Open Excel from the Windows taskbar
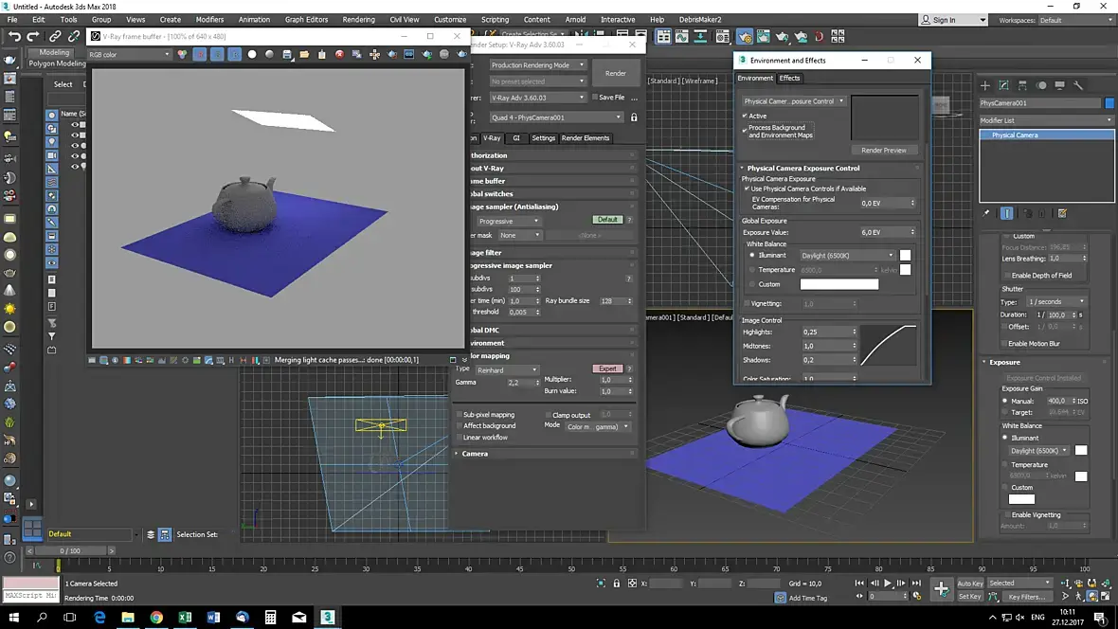 (185, 617)
